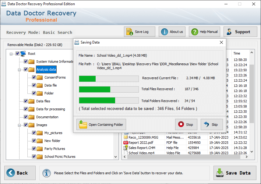
Task: Collapse the Analysis data node
Action: tap(19, 70)
